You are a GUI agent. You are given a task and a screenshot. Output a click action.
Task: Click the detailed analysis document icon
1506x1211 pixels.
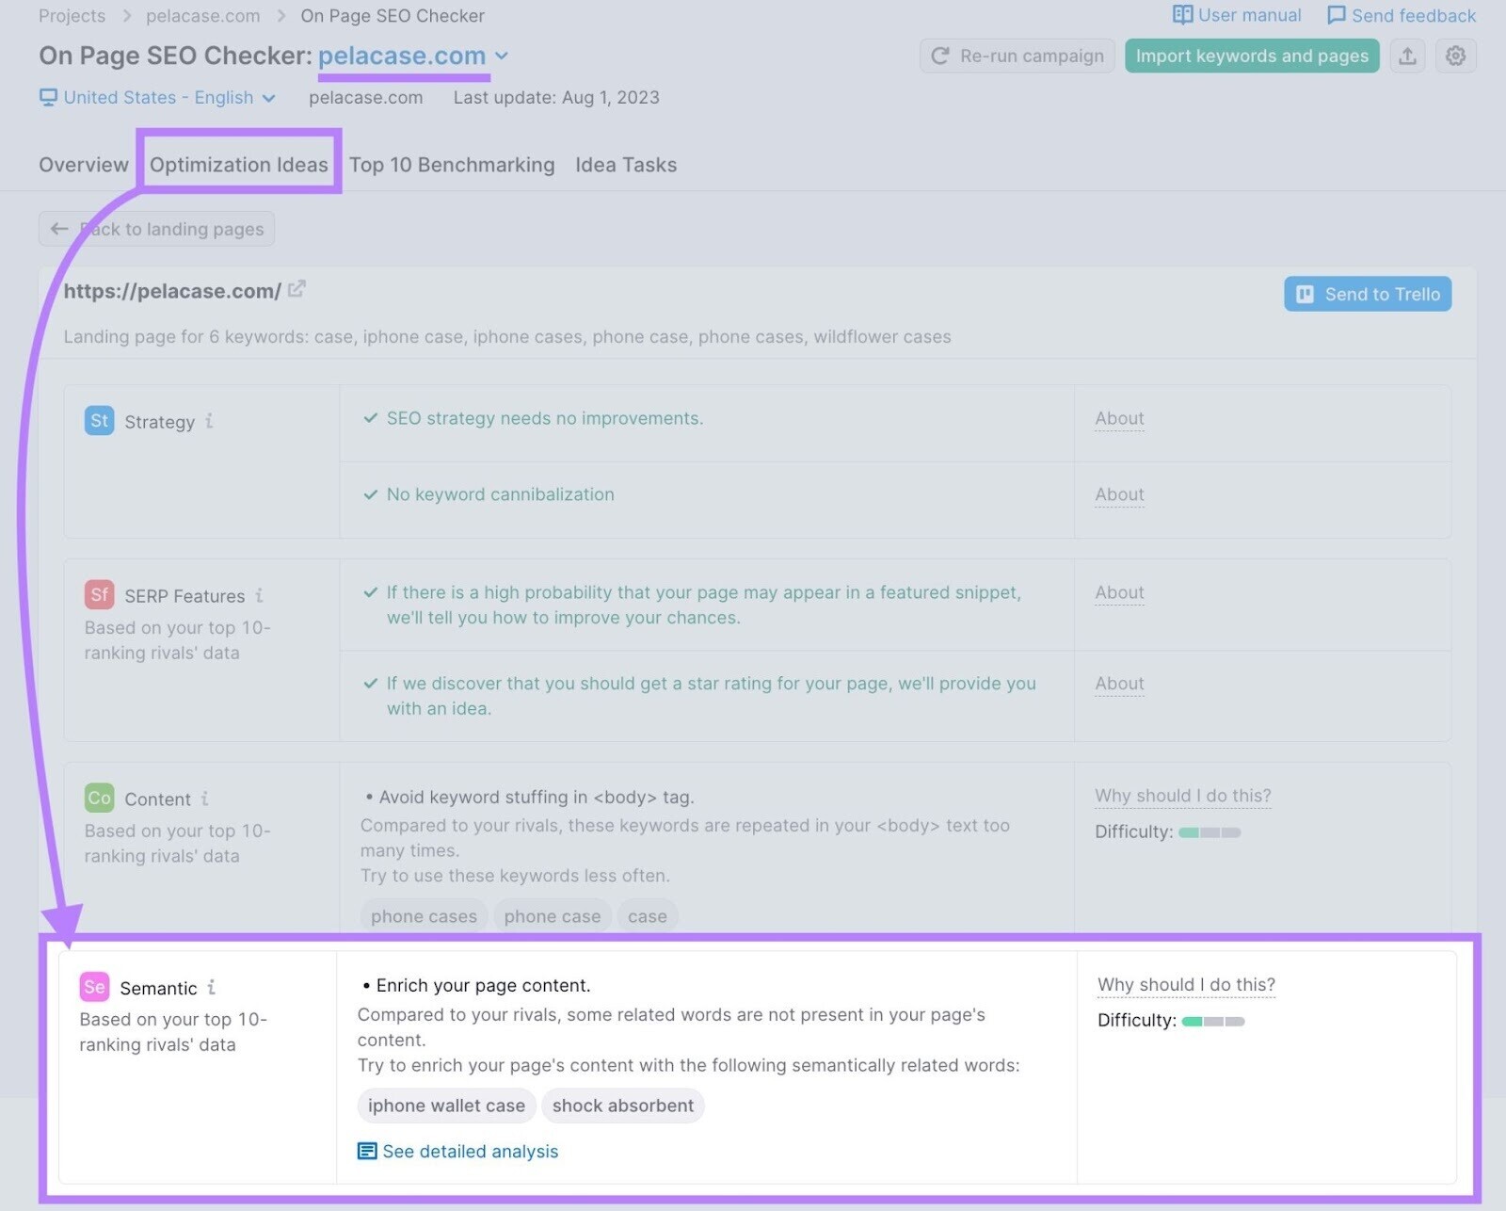pos(367,1151)
